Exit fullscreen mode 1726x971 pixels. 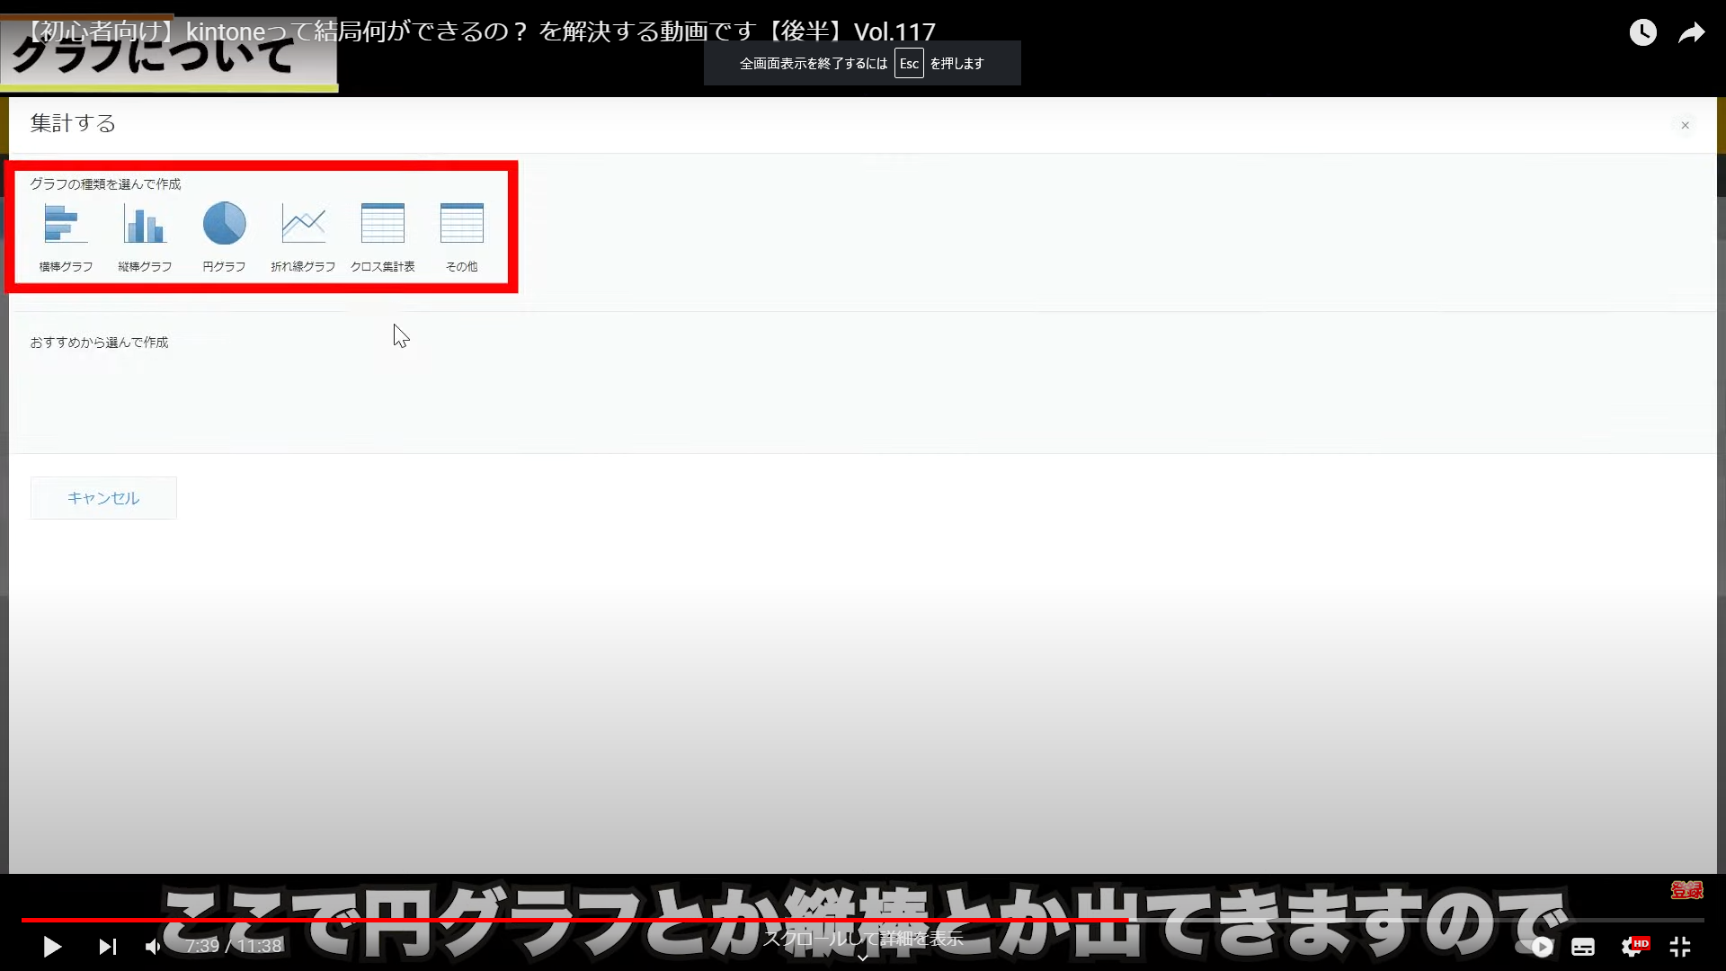point(1680,947)
